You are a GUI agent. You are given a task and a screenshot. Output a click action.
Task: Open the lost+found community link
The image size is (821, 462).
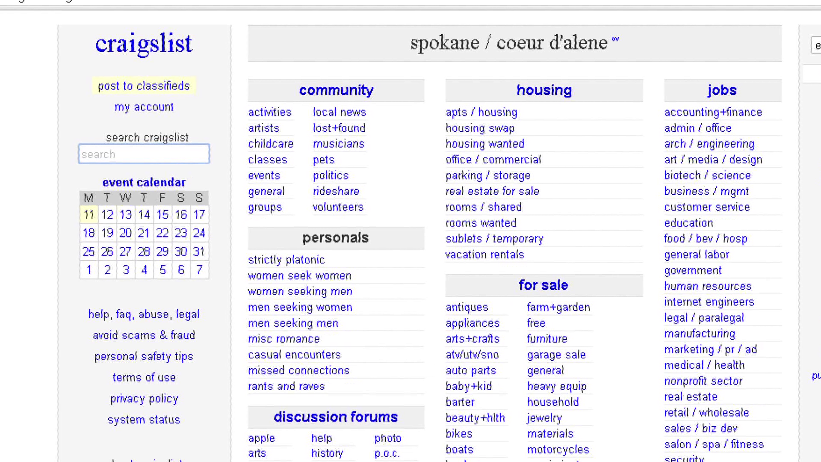pos(339,128)
